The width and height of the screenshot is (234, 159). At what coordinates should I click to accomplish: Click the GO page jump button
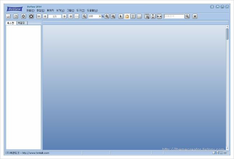[x=77, y=16]
